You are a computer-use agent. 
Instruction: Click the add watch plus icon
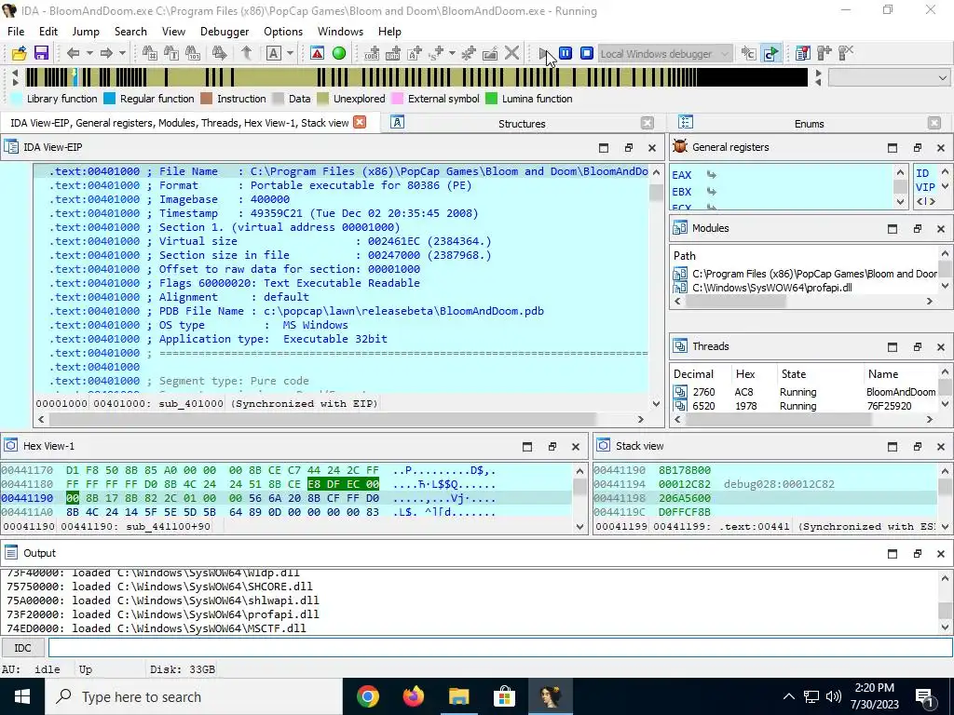825,53
